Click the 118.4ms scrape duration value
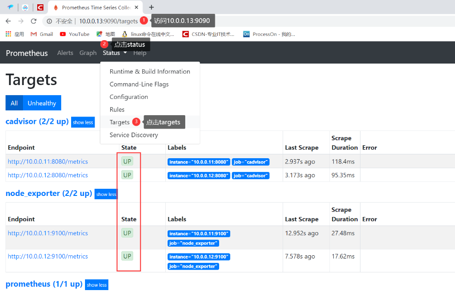Screen dimensions: 455x292 pyautogui.click(x=343, y=162)
